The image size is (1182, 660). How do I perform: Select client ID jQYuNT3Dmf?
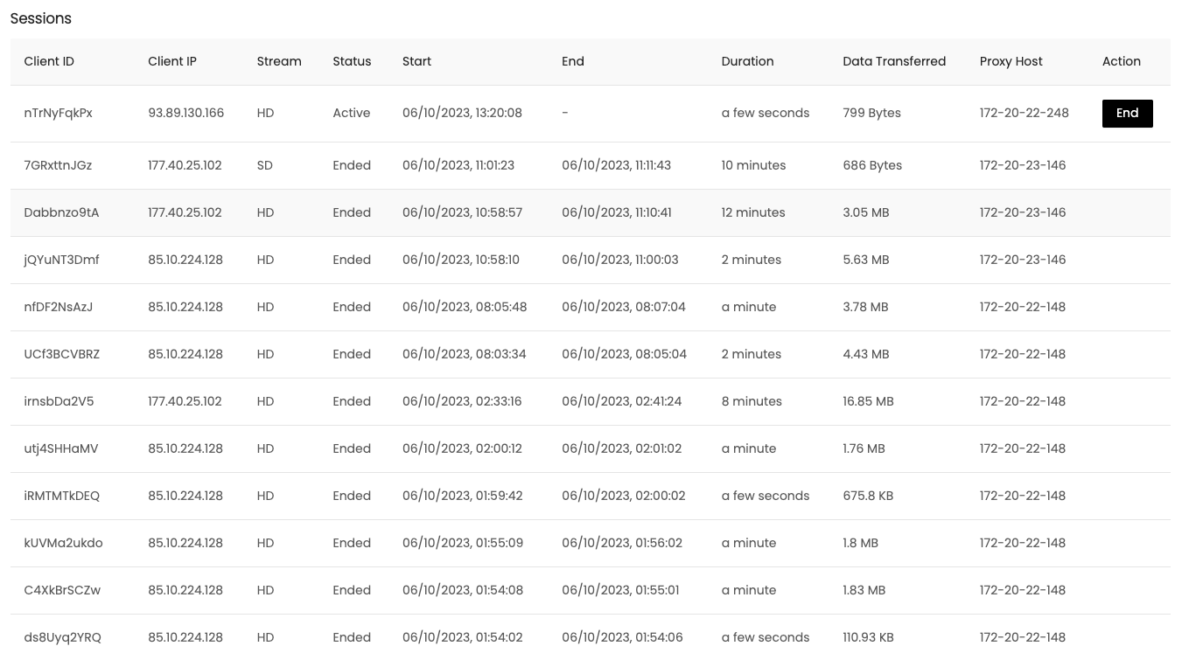(x=62, y=260)
